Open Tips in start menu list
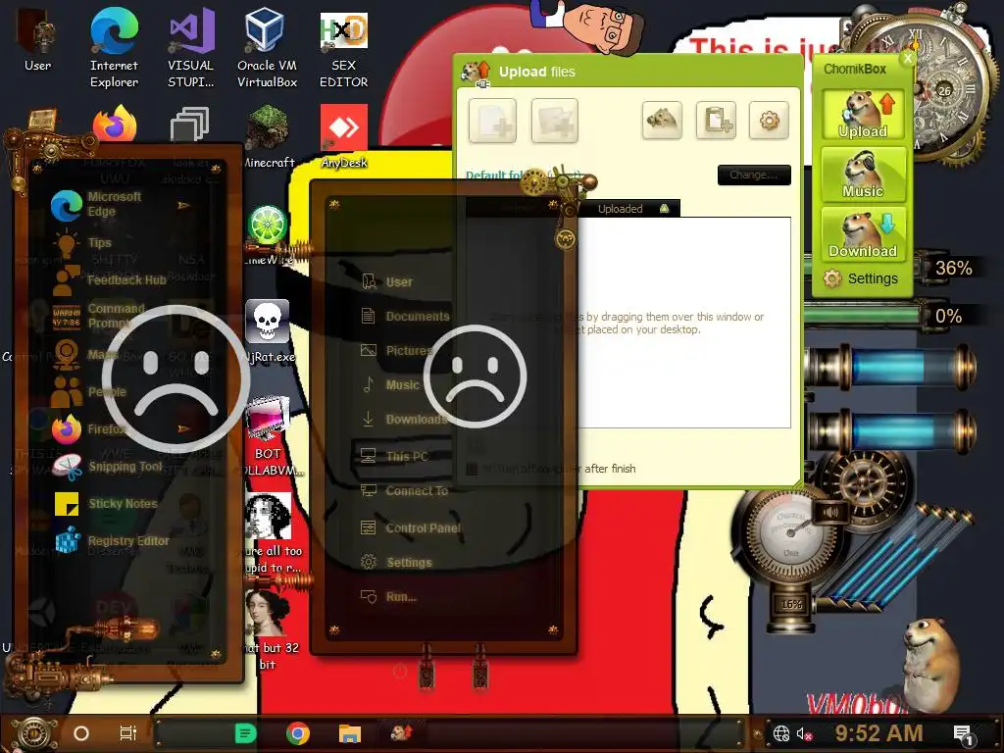Image resolution: width=1004 pixels, height=753 pixels. click(x=83, y=243)
